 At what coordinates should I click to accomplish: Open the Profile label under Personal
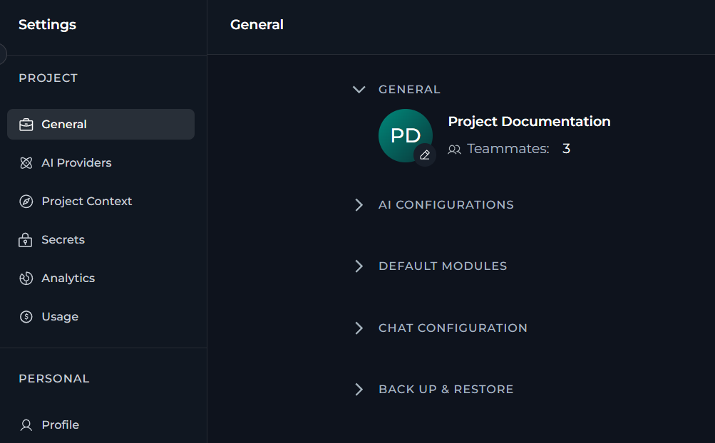60,424
